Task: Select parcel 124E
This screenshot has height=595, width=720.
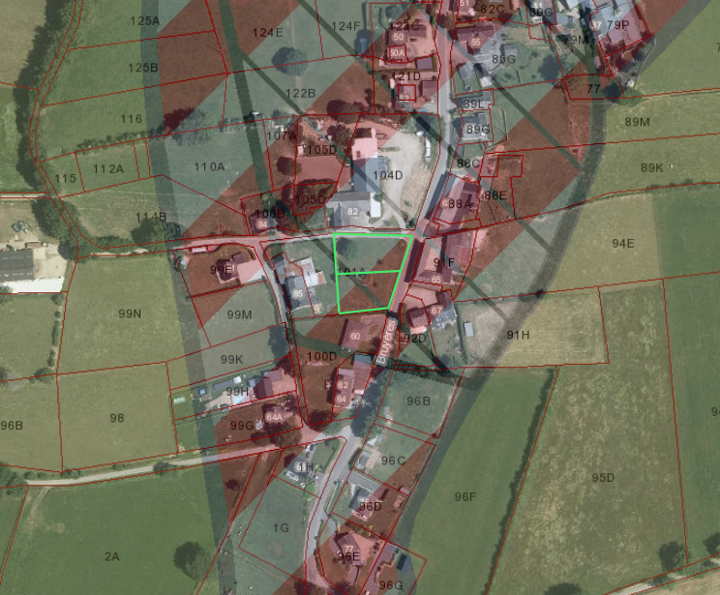Action: point(268,32)
